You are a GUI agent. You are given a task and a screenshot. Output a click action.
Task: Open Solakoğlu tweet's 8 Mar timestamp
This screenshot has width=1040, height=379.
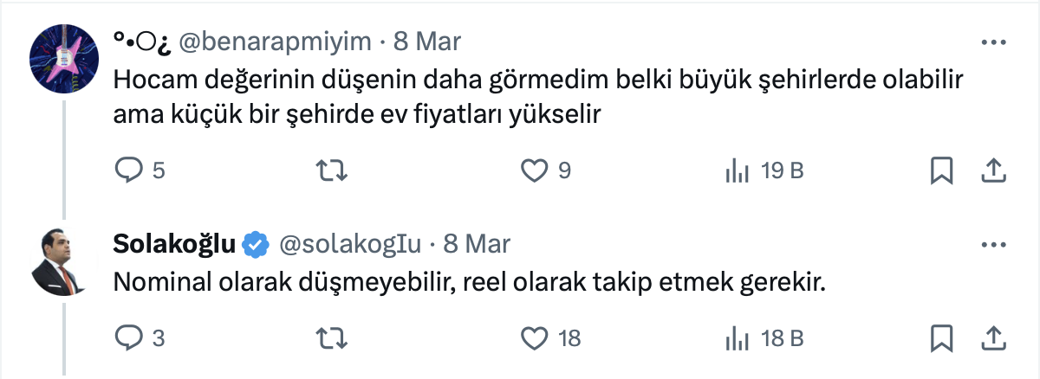(x=477, y=244)
